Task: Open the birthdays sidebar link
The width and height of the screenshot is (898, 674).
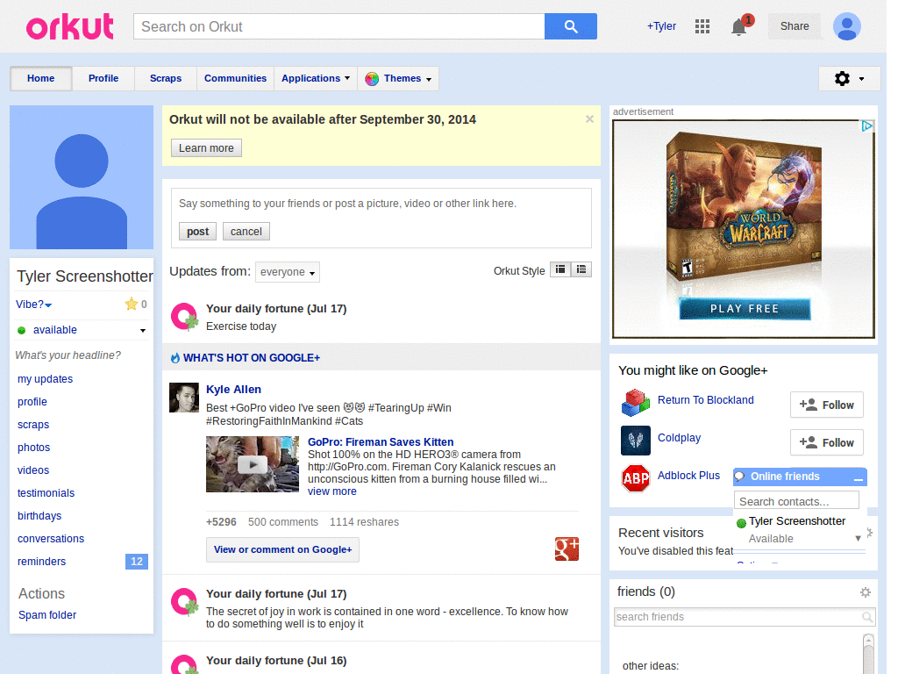Action: click(x=39, y=516)
